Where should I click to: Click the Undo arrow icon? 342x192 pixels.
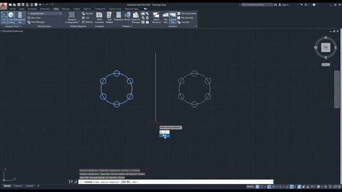pos(40,5)
